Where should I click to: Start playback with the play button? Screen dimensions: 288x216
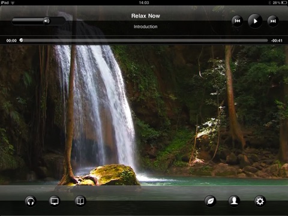[255, 21]
